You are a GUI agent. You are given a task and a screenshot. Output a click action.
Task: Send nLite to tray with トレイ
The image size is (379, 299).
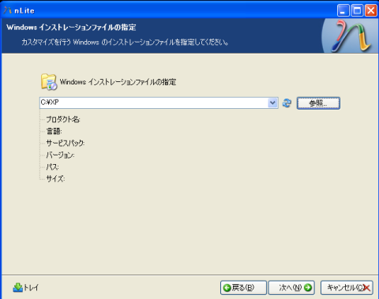tap(26, 287)
